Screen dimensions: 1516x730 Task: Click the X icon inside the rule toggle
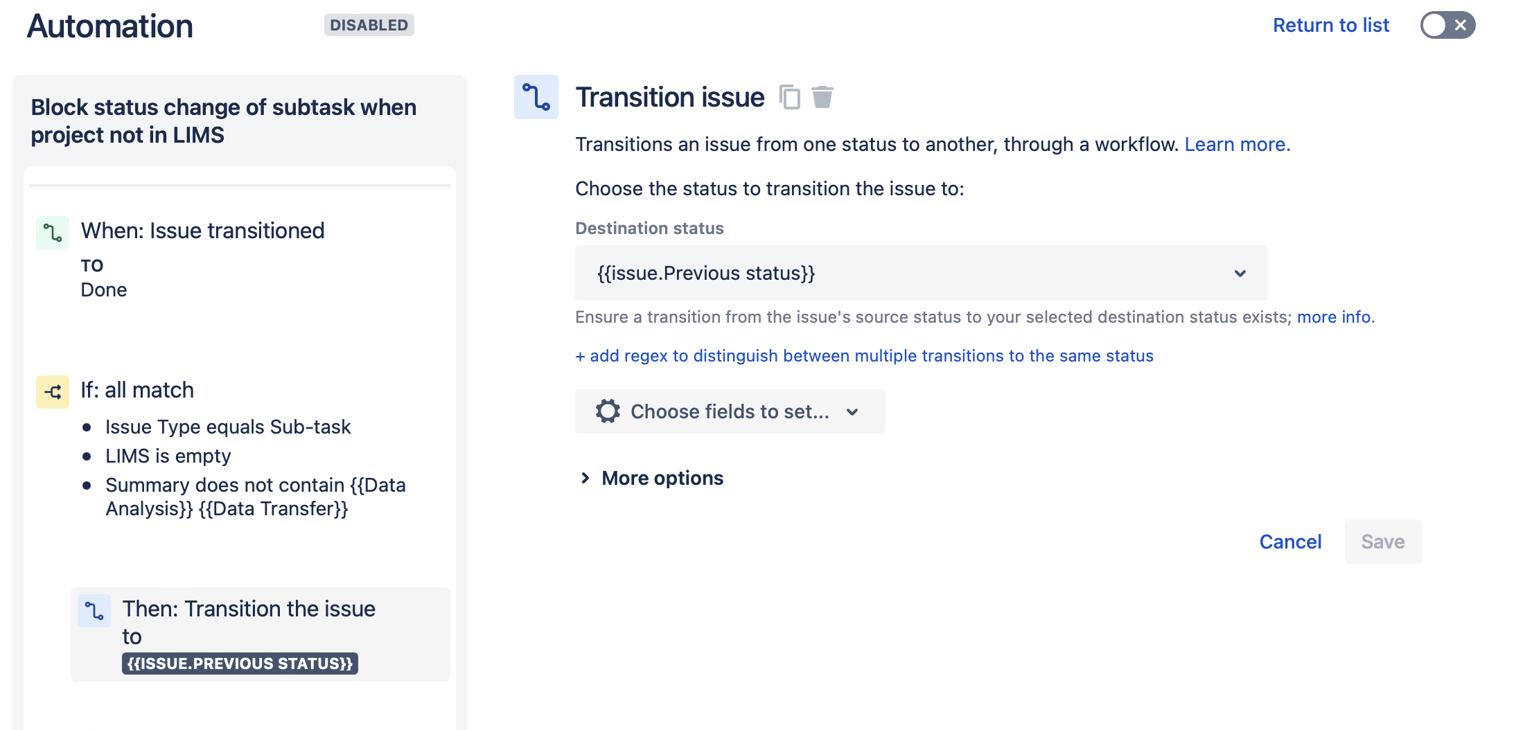(1461, 25)
